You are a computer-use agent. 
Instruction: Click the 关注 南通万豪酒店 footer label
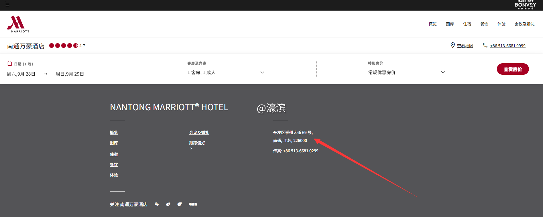click(129, 204)
